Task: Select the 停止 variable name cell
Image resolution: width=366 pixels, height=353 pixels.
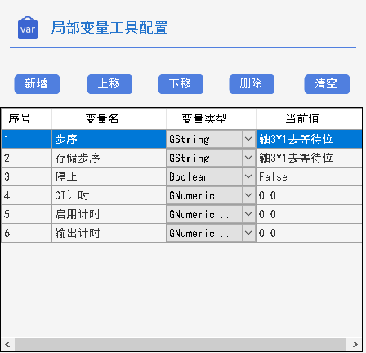Action: pyautogui.click(x=109, y=176)
